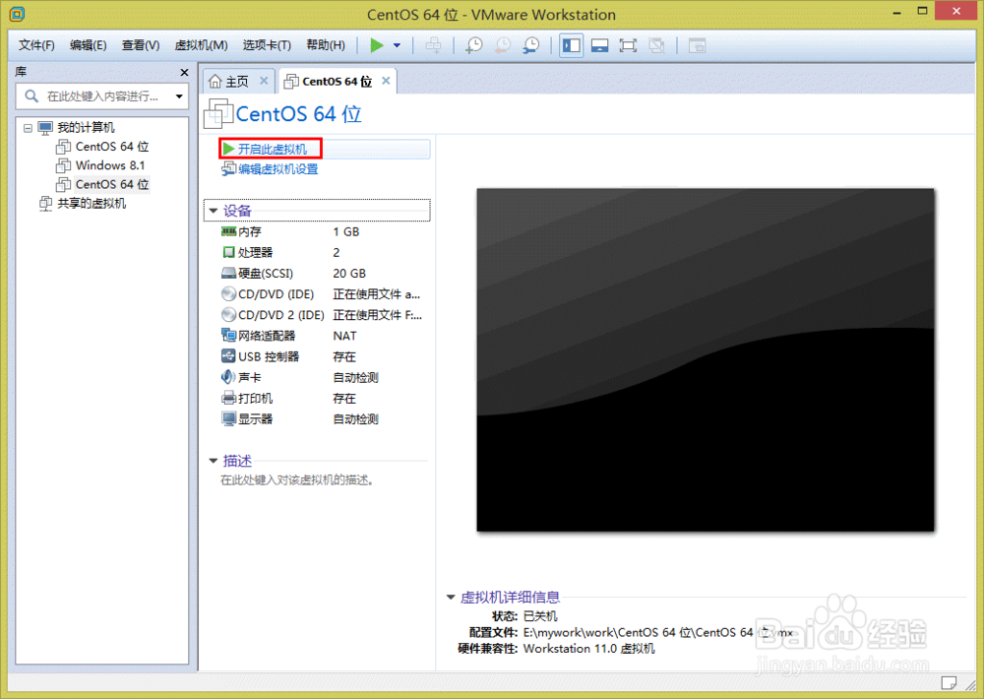
Task: Click the description text field placeholder
Action: [x=297, y=480]
